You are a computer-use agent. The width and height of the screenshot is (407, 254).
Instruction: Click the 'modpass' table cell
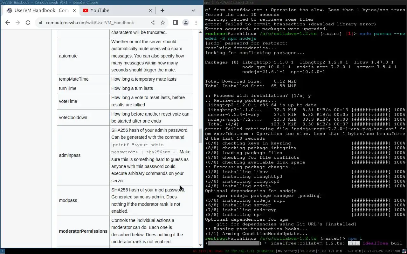pyautogui.click(x=83, y=200)
